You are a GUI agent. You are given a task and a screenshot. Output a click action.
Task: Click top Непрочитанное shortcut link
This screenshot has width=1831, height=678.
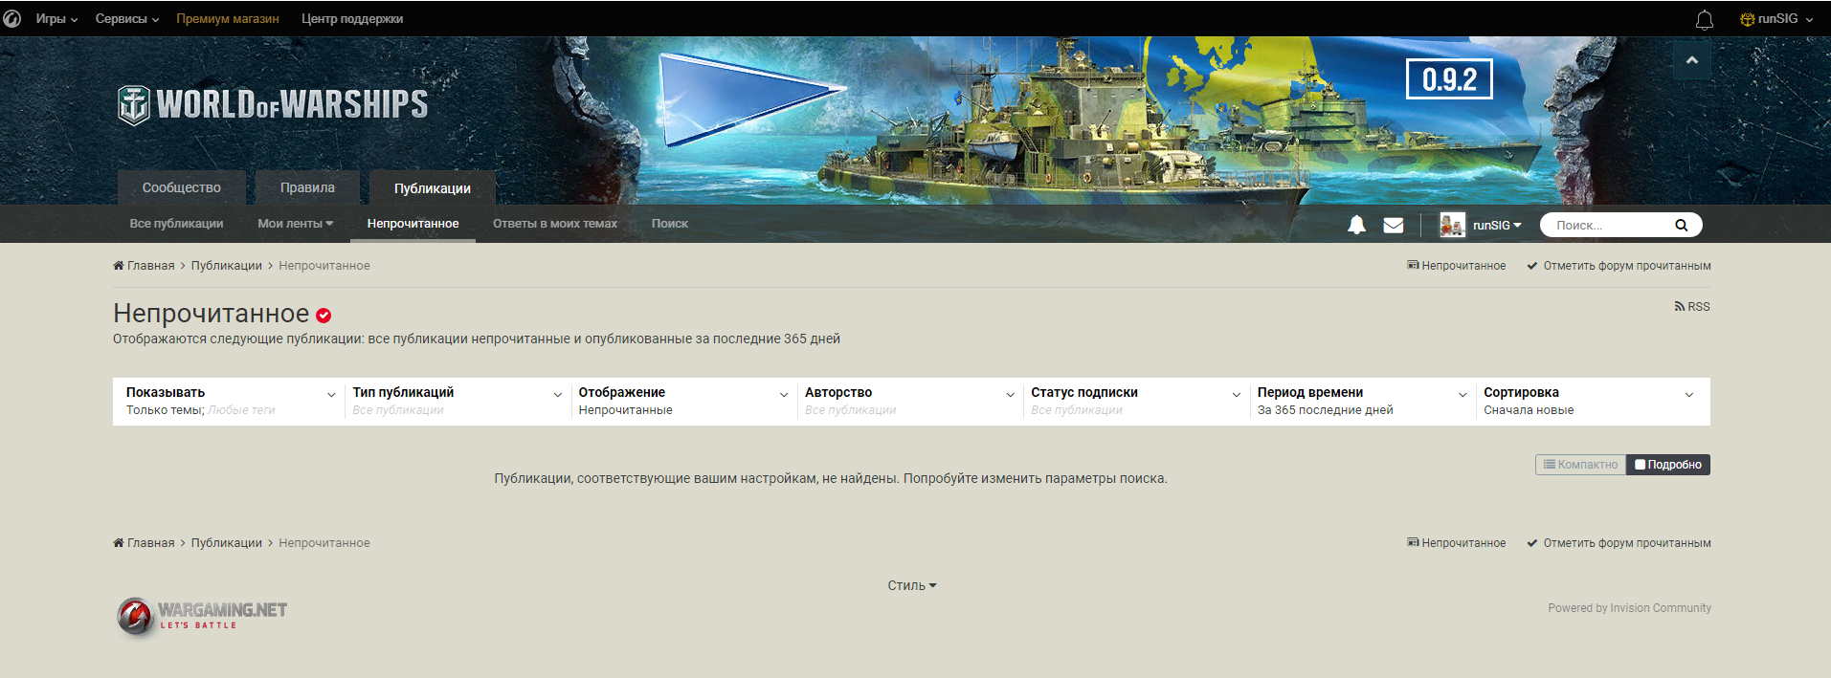[1457, 266]
